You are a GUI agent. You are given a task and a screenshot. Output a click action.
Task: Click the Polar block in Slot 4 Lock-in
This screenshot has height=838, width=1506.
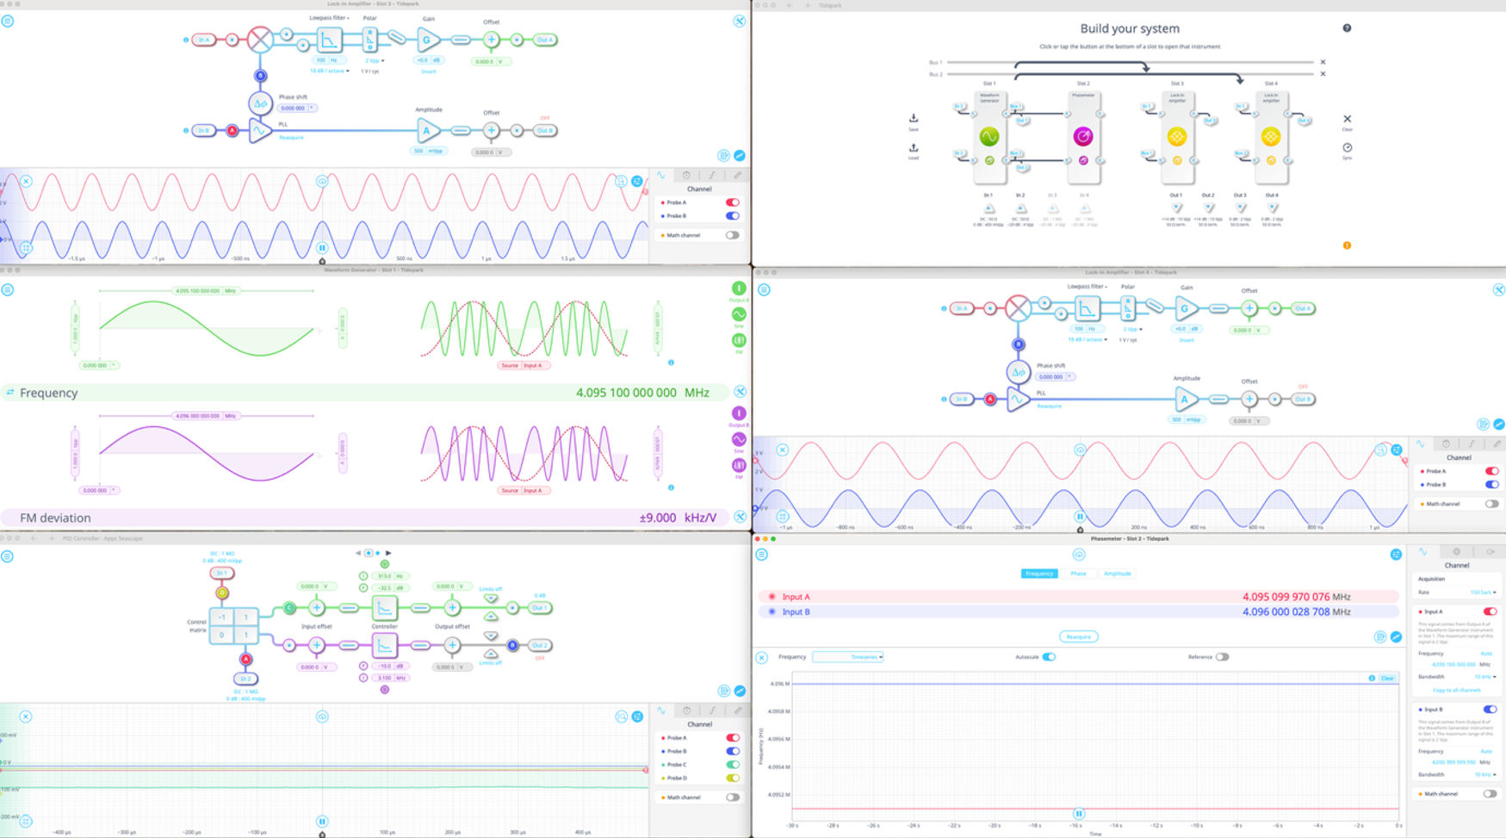1128,307
